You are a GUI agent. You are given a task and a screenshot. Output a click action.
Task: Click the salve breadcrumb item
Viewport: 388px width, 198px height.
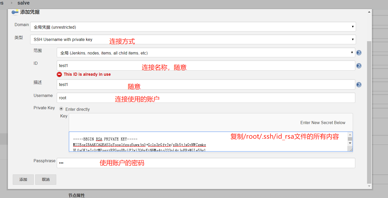coord(23,3)
